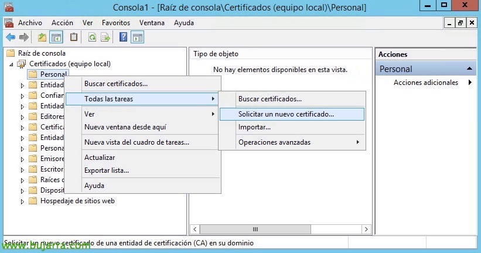Select Ayuda in context menu
This screenshot has height=253, width=481.
pyautogui.click(x=142, y=186)
